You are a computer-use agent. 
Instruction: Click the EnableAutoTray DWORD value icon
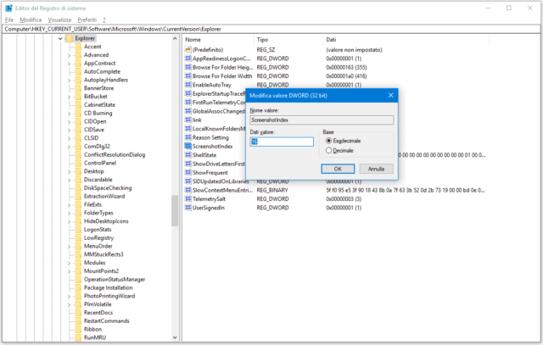click(188, 85)
